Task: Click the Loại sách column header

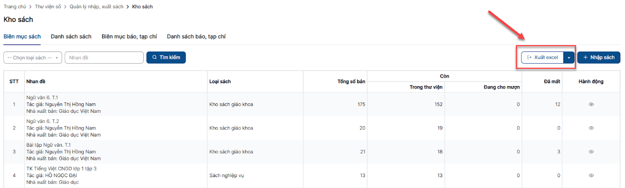Action: pos(220,82)
